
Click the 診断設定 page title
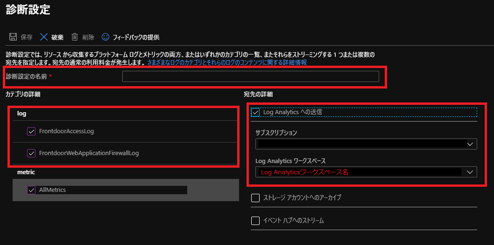tap(28, 9)
